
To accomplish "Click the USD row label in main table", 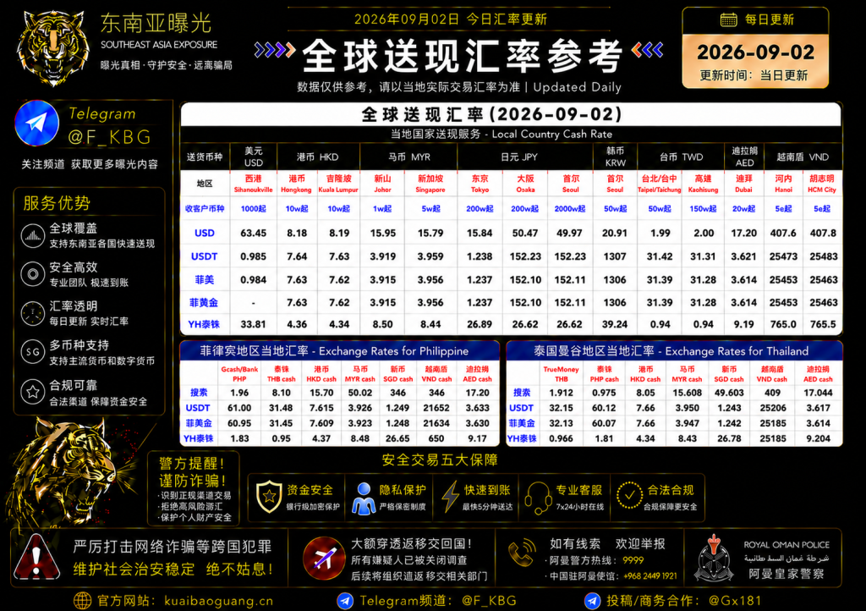I will (x=205, y=233).
